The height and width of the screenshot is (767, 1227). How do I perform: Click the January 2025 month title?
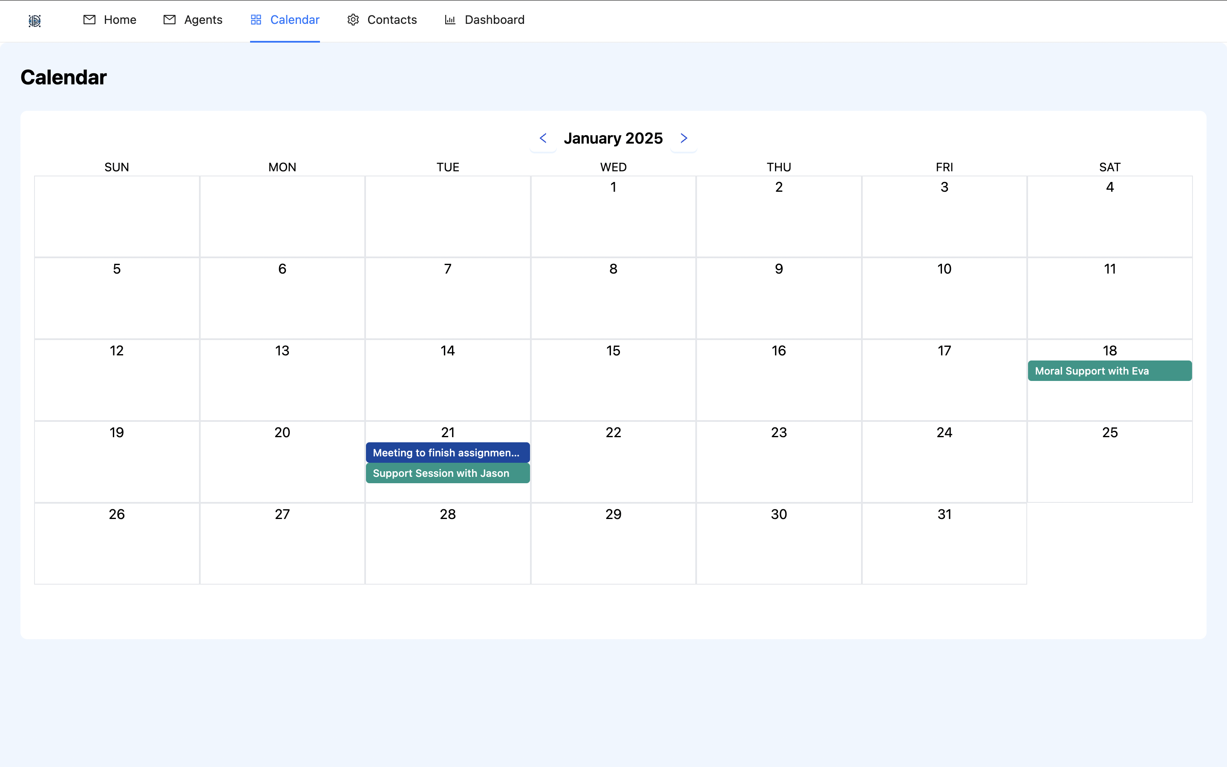[x=613, y=138]
